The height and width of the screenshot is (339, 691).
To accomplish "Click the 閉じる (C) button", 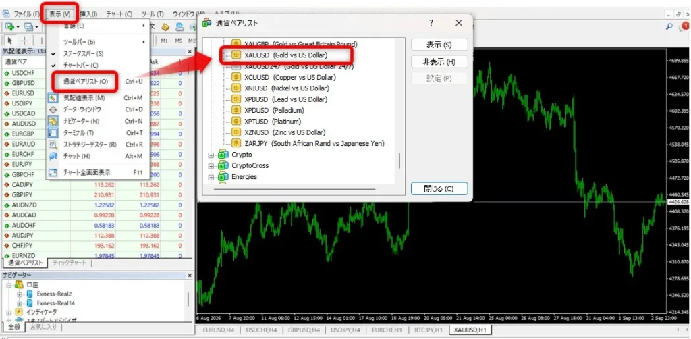I will (x=439, y=188).
